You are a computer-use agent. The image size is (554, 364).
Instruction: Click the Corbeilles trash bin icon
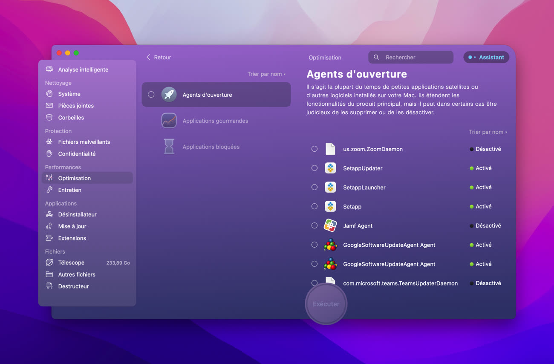[49, 118]
